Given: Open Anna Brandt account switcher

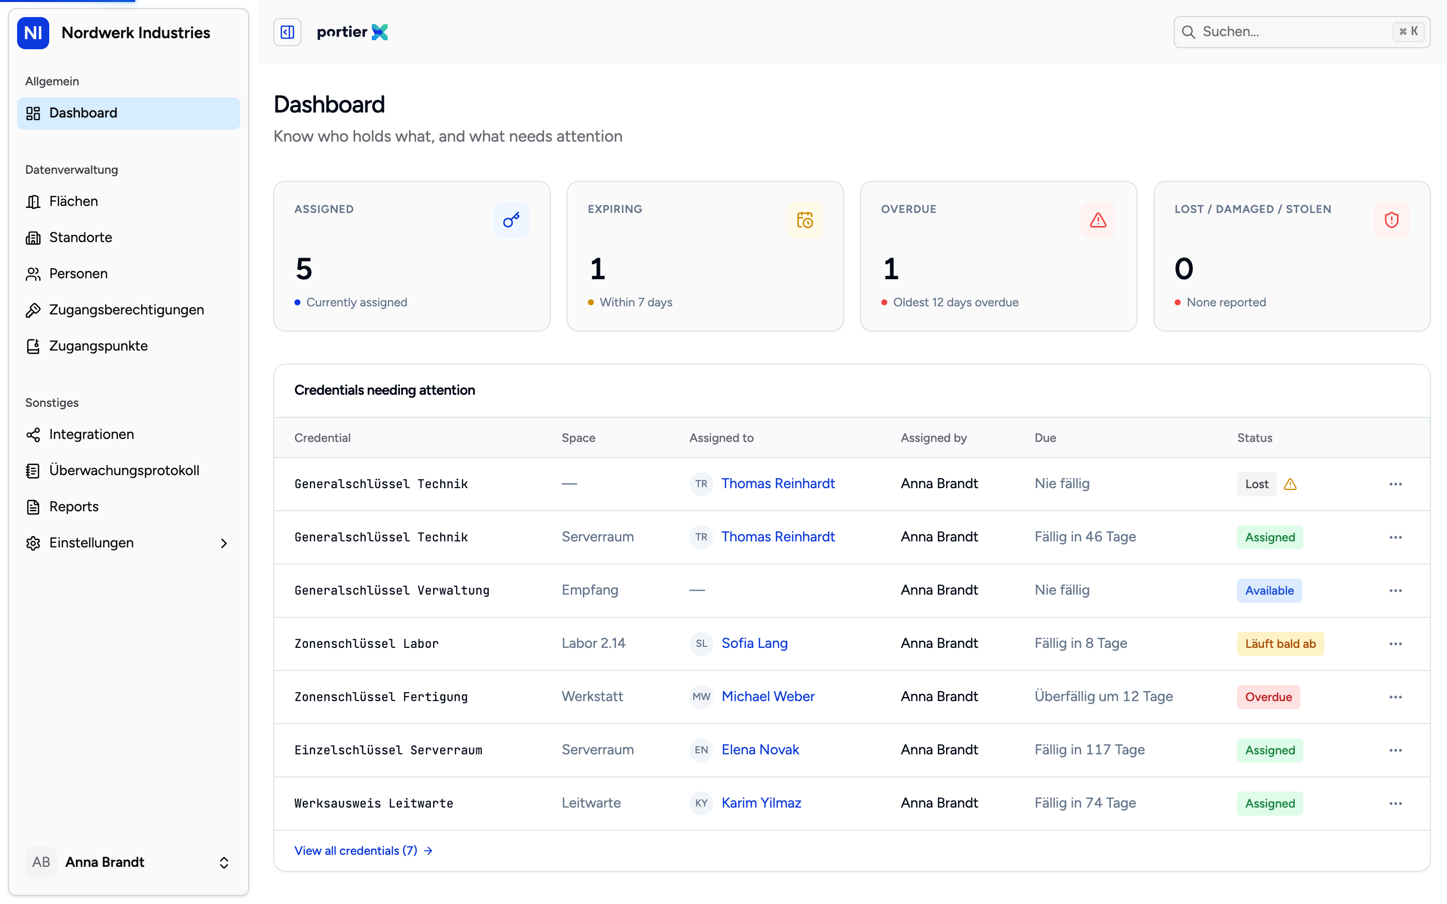Looking at the screenshot, I should (129, 862).
